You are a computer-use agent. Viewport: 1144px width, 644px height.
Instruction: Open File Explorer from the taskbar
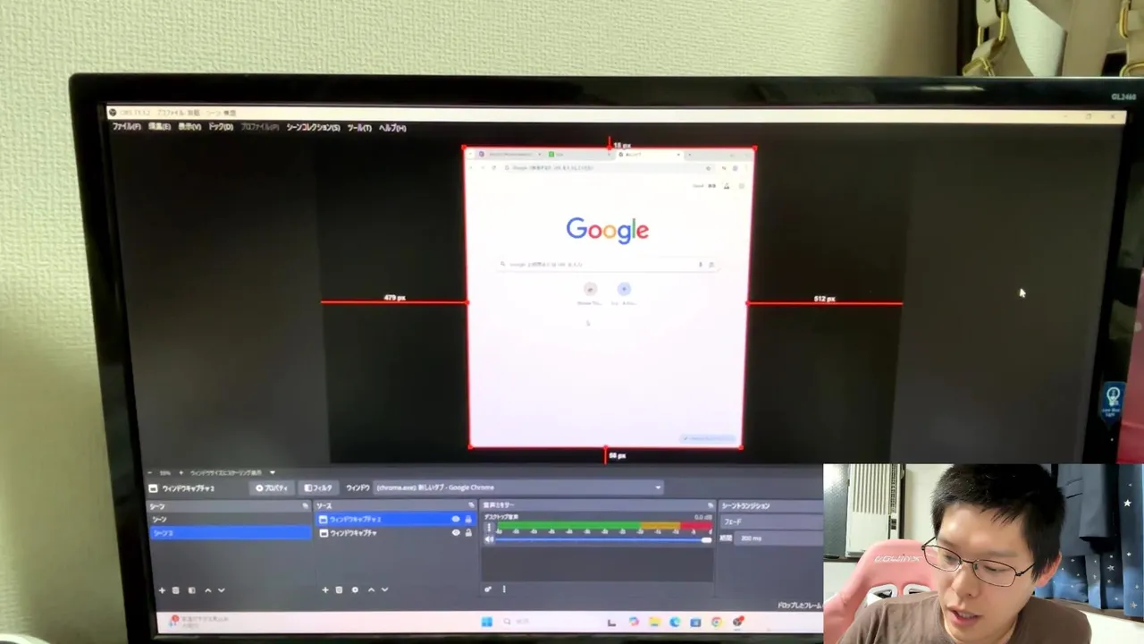coord(654,622)
